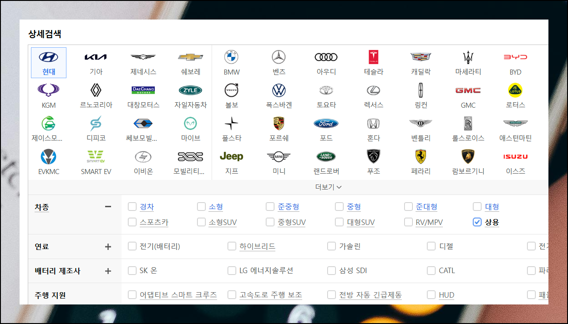Select the SMART EV logo
This screenshot has width=568, height=324.
tap(96, 157)
